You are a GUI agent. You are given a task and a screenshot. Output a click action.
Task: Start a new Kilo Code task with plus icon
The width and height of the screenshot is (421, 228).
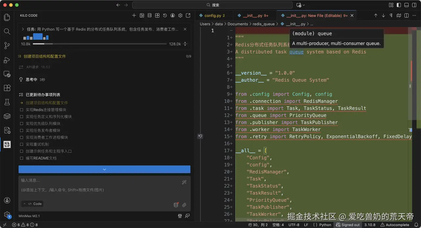tap(134, 15)
